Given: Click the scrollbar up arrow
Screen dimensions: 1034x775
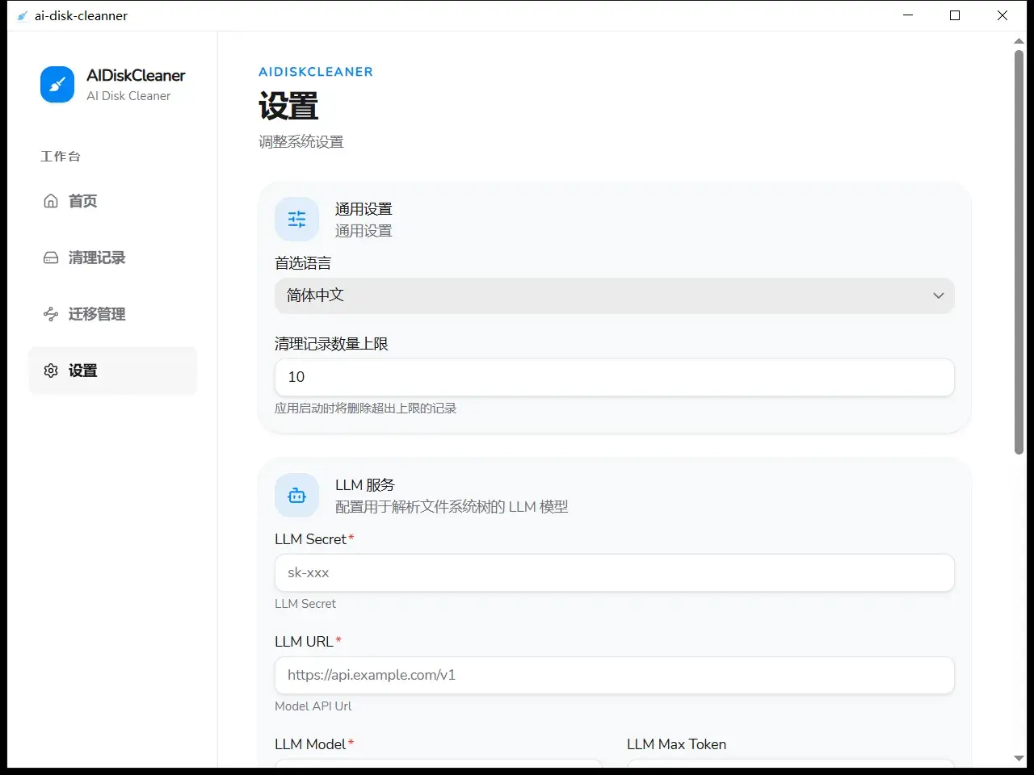Looking at the screenshot, I should point(1019,40).
